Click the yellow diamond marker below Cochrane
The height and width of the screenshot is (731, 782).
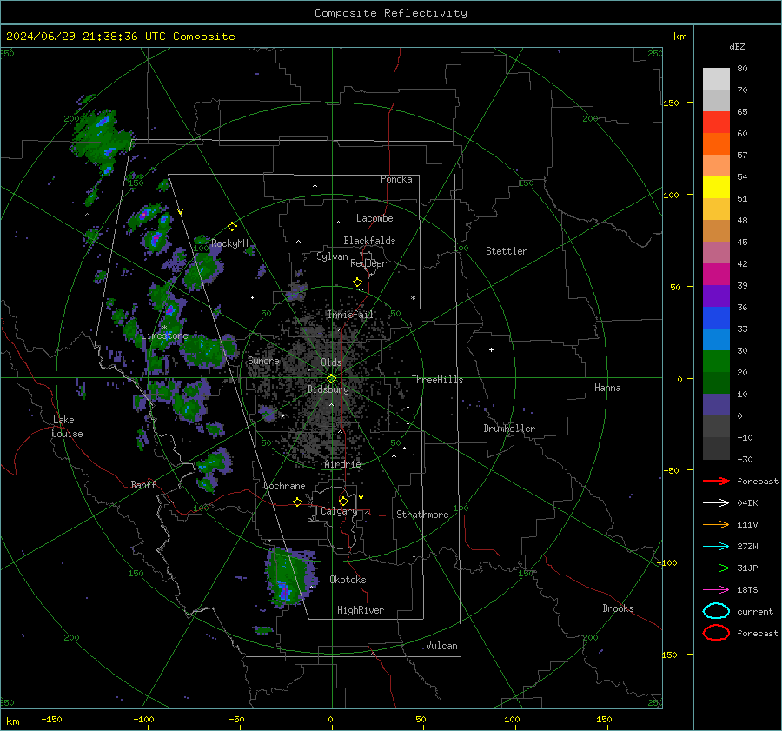point(298,502)
